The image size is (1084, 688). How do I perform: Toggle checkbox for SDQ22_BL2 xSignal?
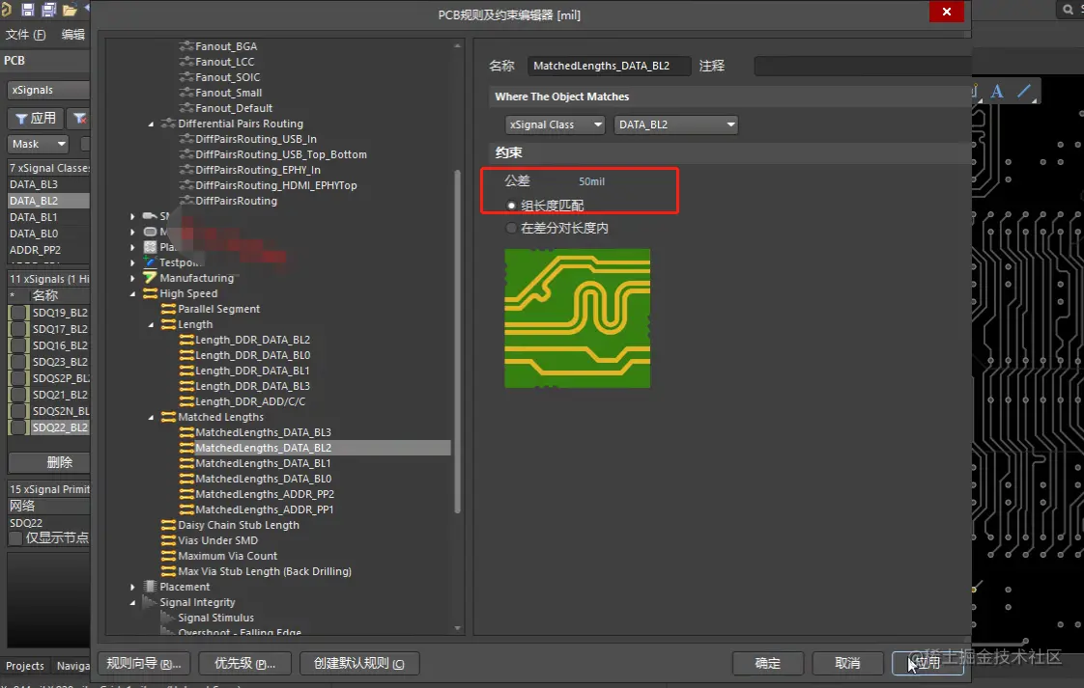[x=19, y=427]
